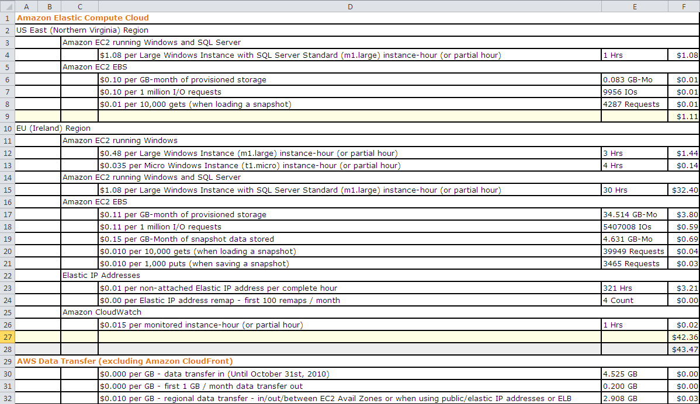Select column E header
700x404 pixels.
tap(634, 6)
